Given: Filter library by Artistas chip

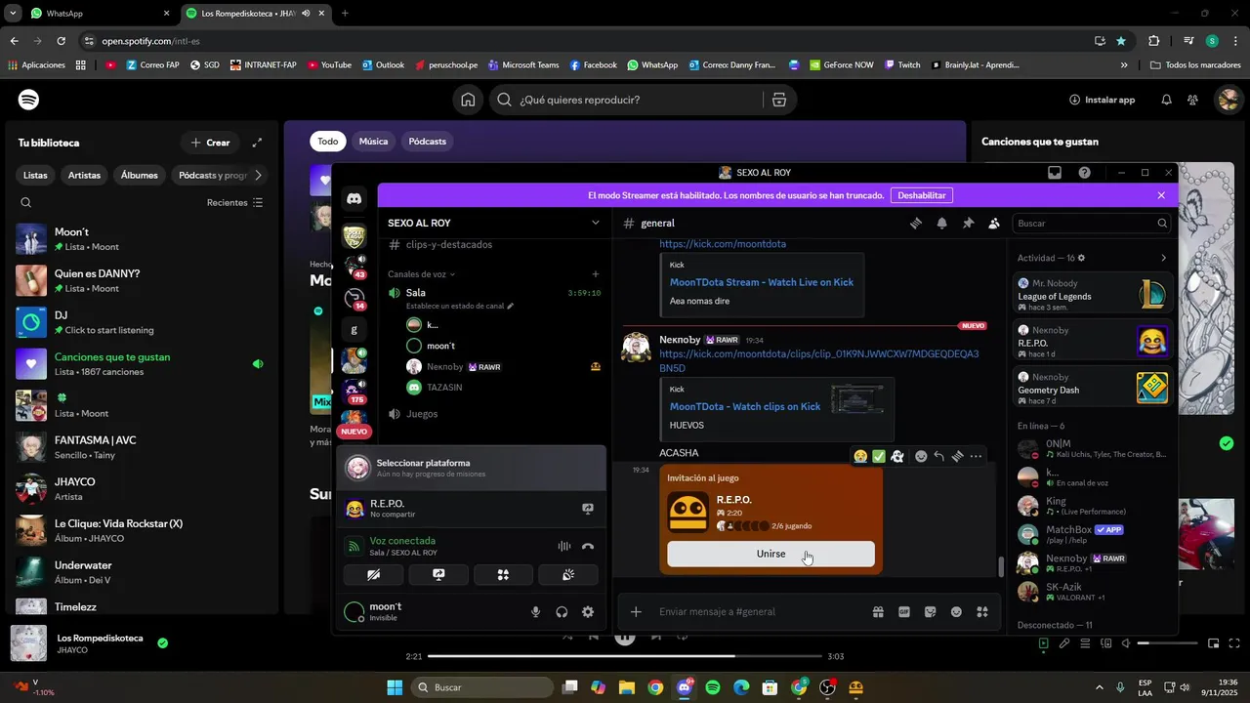Looking at the screenshot, I should (x=84, y=175).
